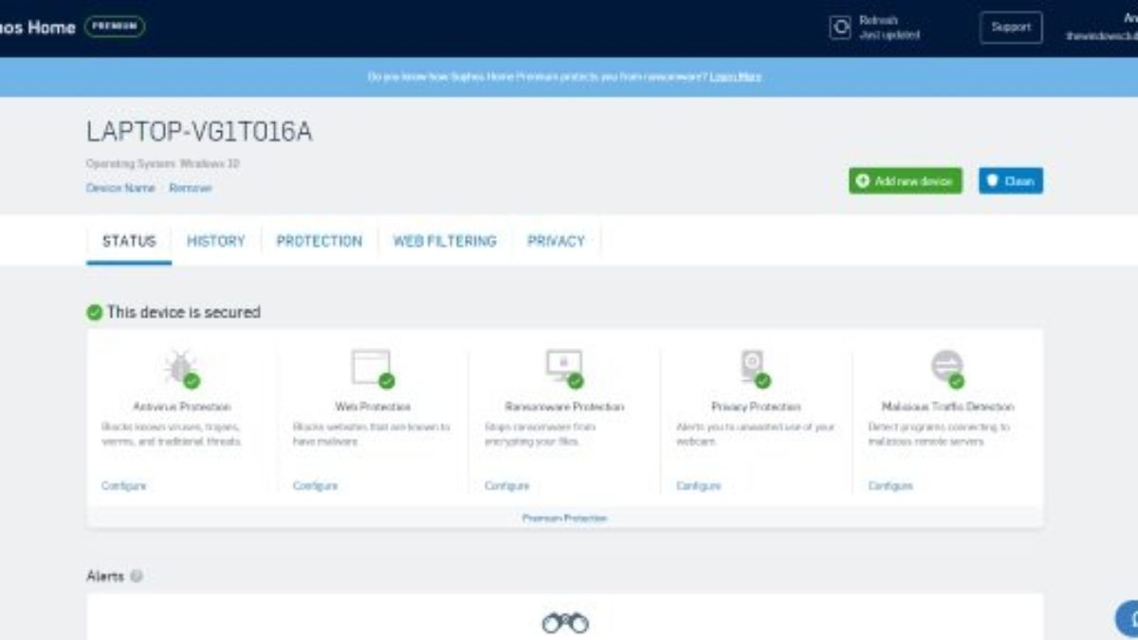Click Add new device button
Viewport: 1138px width, 640px height.
[x=905, y=180]
